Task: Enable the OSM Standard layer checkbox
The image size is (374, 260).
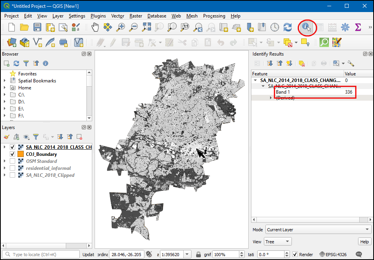Action: coord(12,161)
